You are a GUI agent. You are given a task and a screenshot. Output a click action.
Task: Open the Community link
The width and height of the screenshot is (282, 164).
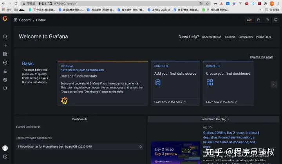(x=246, y=37)
